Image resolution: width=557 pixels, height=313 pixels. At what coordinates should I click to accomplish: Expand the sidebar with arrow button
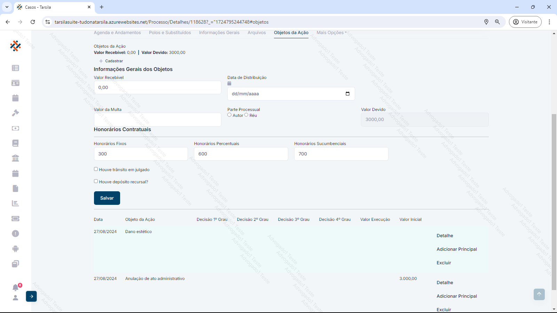[x=31, y=296]
